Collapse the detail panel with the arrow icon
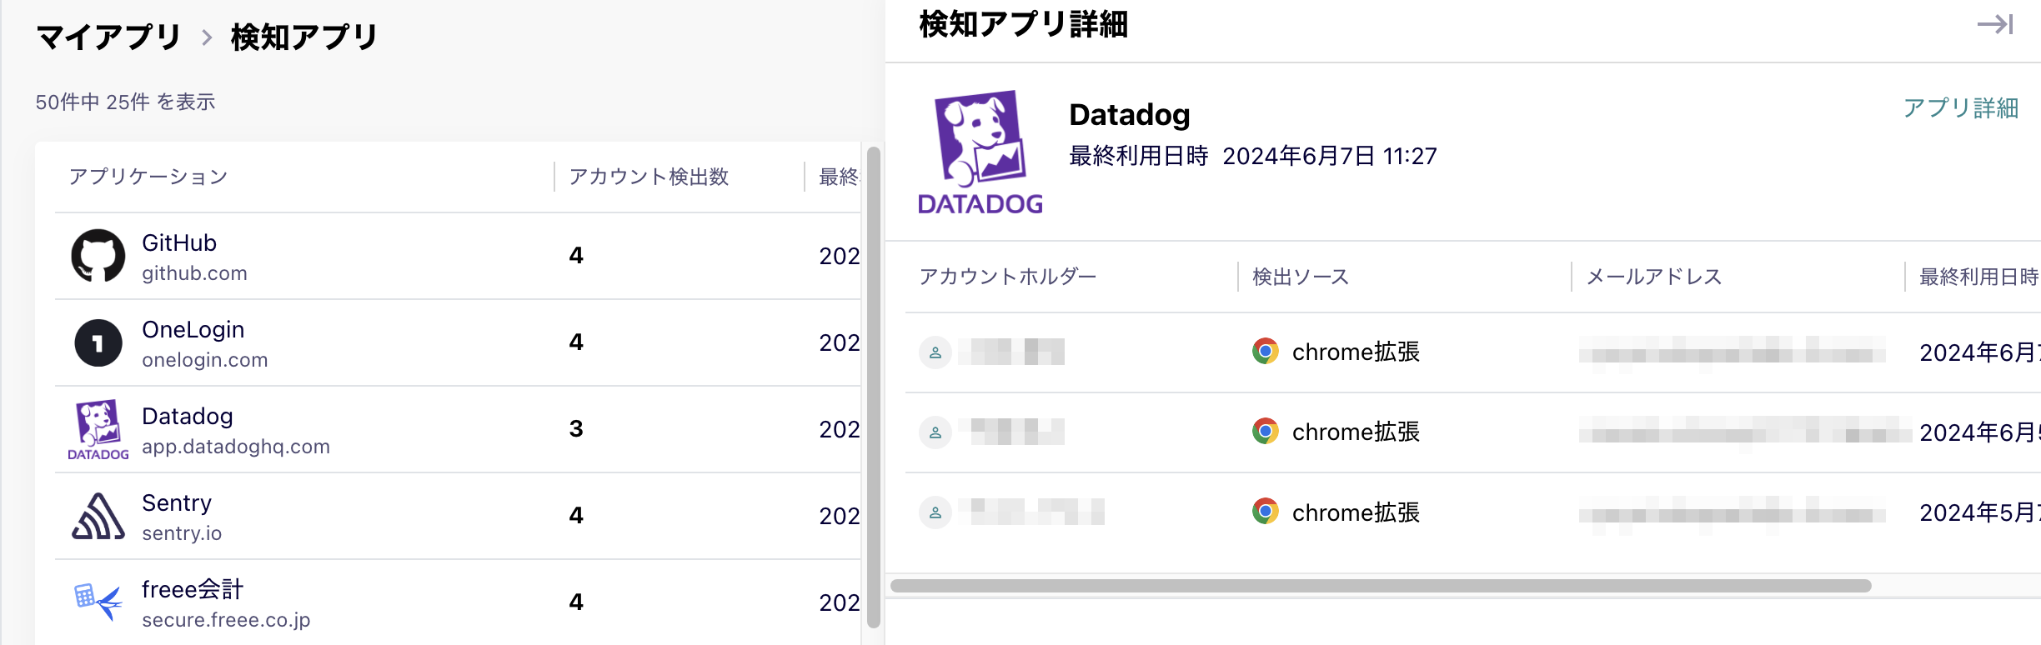 pyautogui.click(x=1995, y=24)
